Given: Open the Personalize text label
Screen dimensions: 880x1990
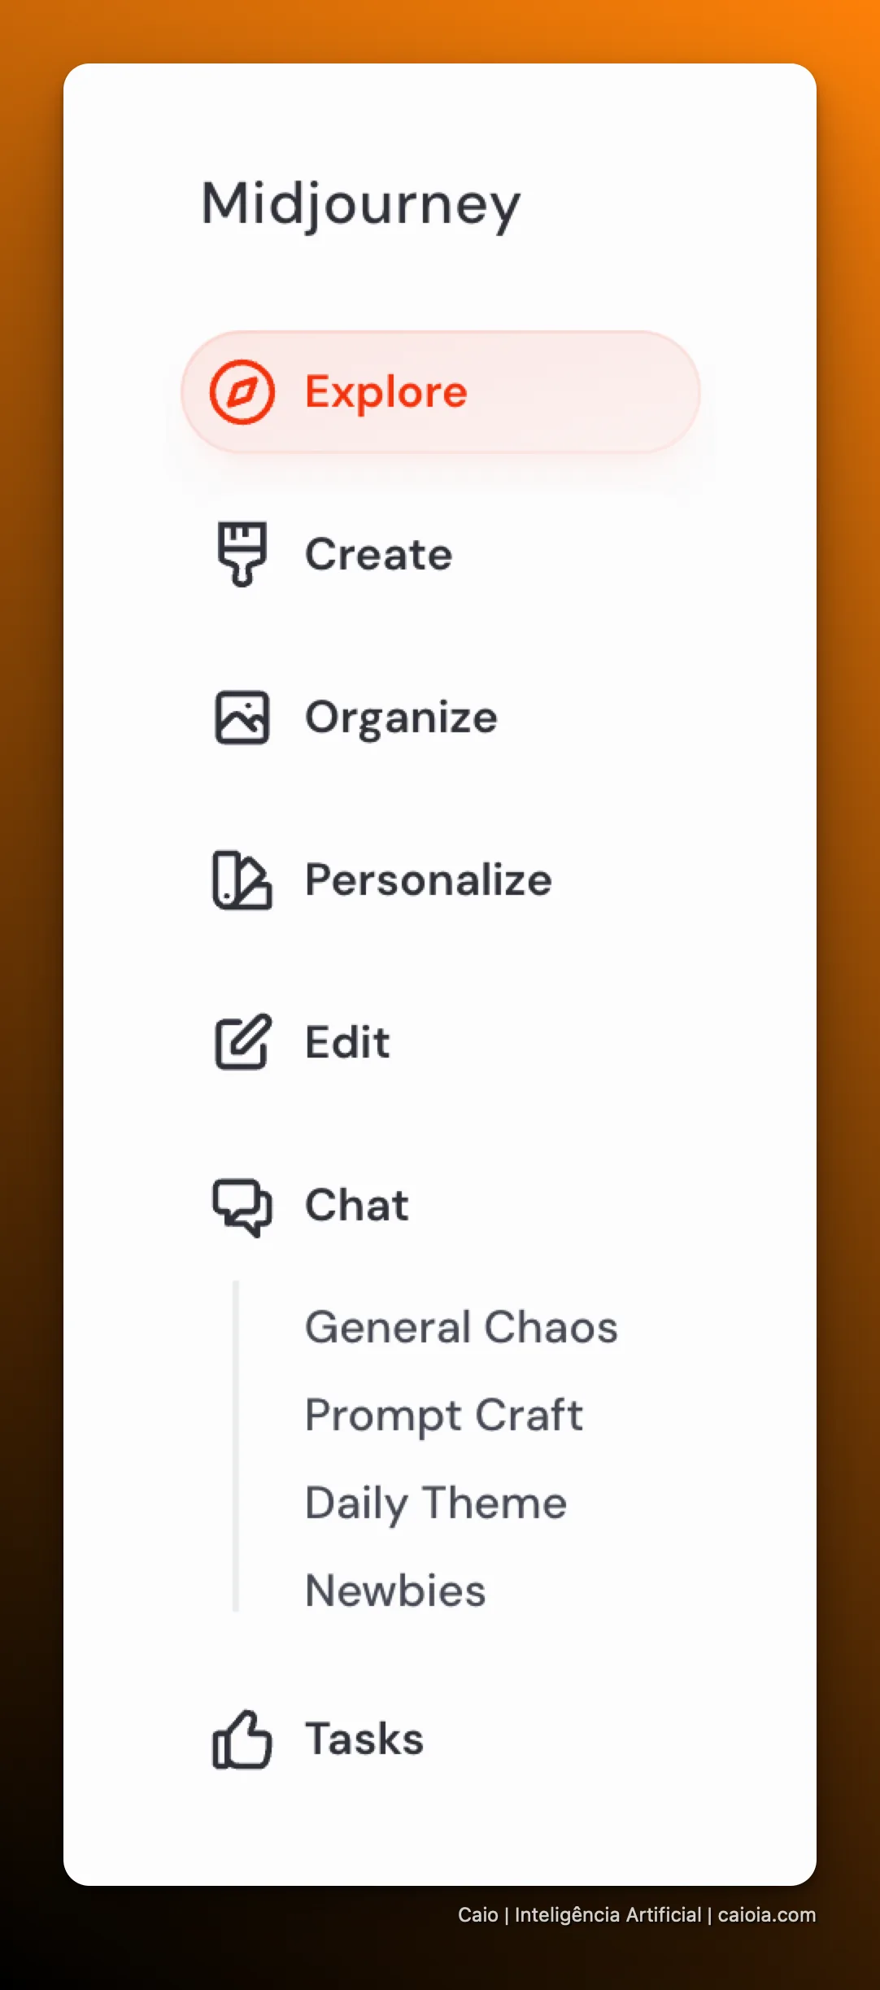Looking at the screenshot, I should coord(429,880).
